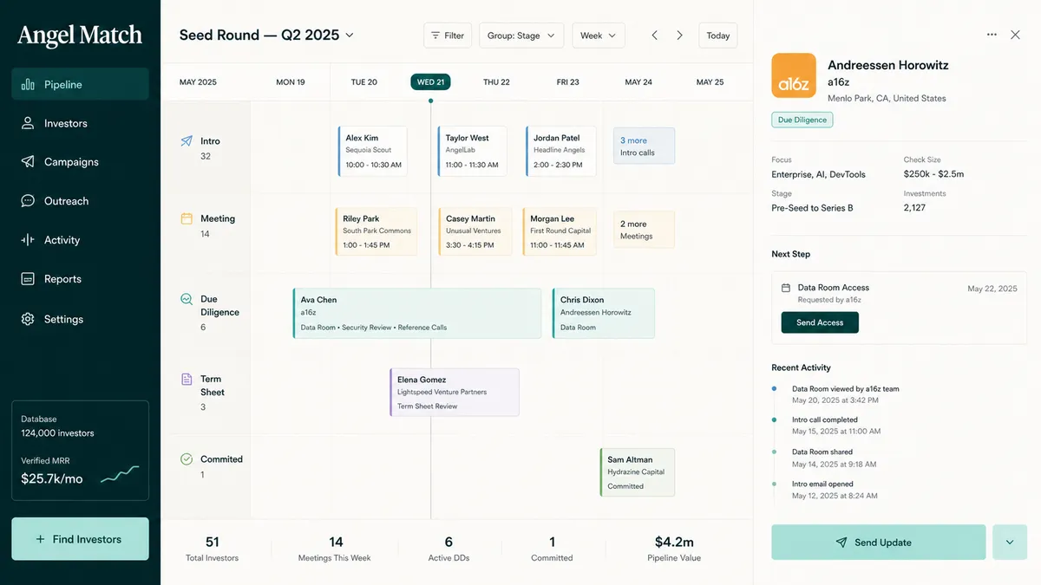This screenshot has width=1041, height=585.
Task: Open Outreach in the sidebar
Action: pyautogui.click(x=80, y=201)
